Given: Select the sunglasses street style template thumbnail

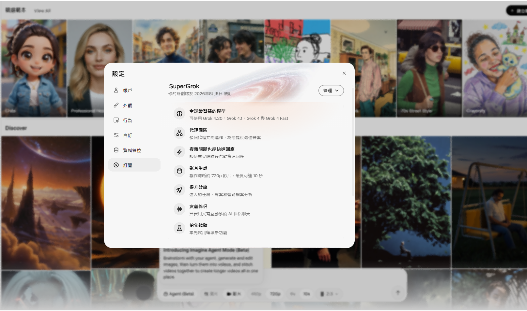Looking at the screenshot, I should (x=429, y=68).
